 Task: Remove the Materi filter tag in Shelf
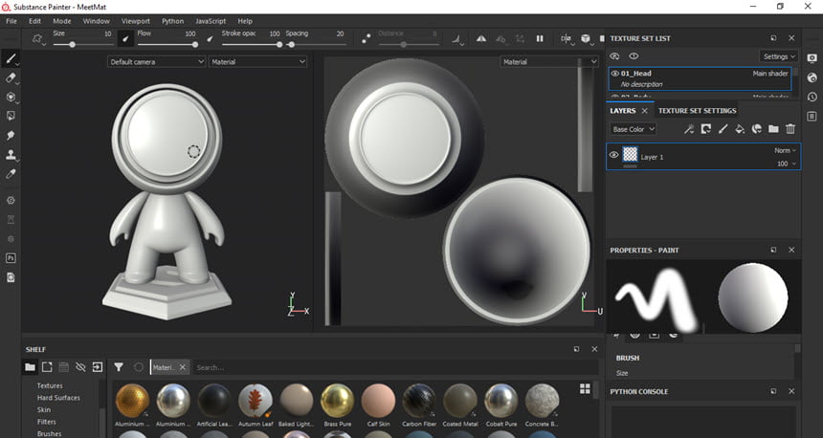tap(182, 367)
